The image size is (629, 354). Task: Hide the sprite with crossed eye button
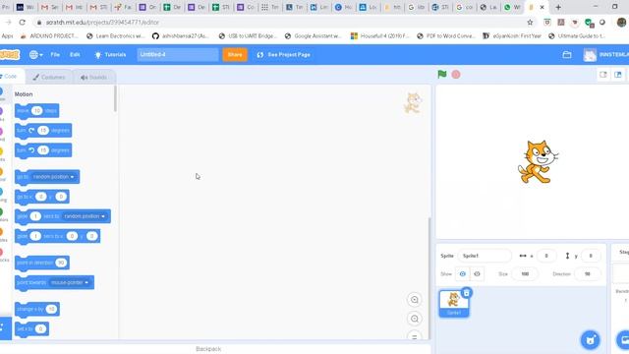(477, 274)
